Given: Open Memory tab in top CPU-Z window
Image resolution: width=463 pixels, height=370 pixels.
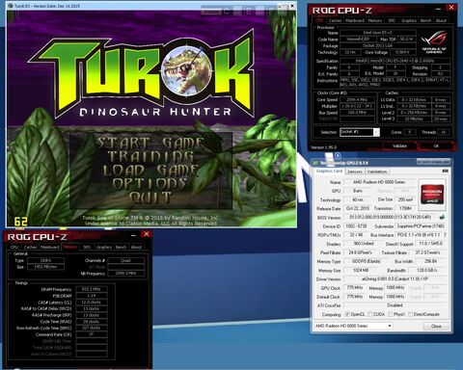Looking at the screenshot, I should point(375,20).
